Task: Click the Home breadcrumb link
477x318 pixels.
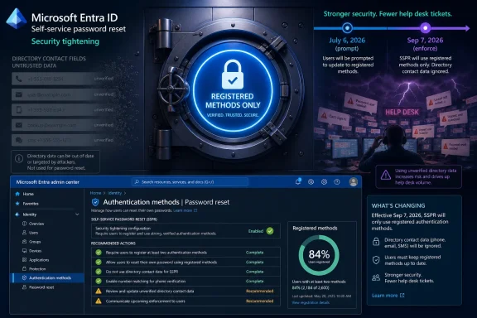Action: pos(95,193)
